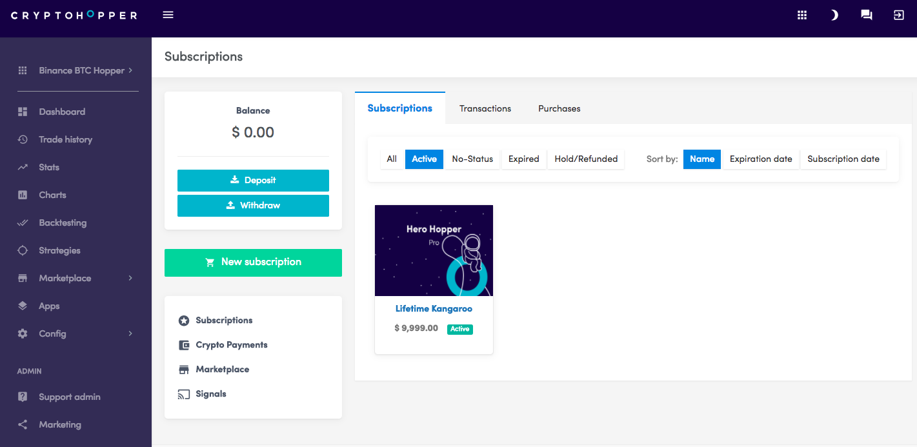Open Marketing link in the sidebar
917x447 pixels.
[60, 424]
